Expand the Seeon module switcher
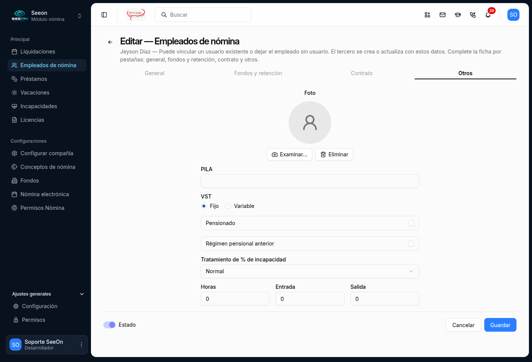 click(47, 16)
